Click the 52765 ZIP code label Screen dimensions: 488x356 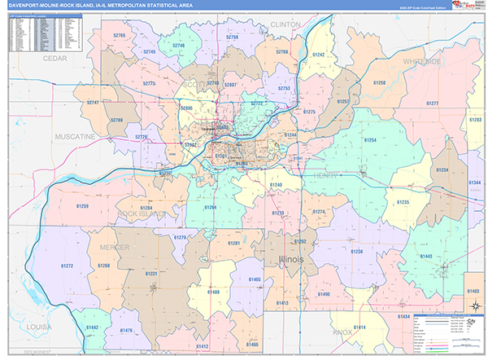pos(120,36)
